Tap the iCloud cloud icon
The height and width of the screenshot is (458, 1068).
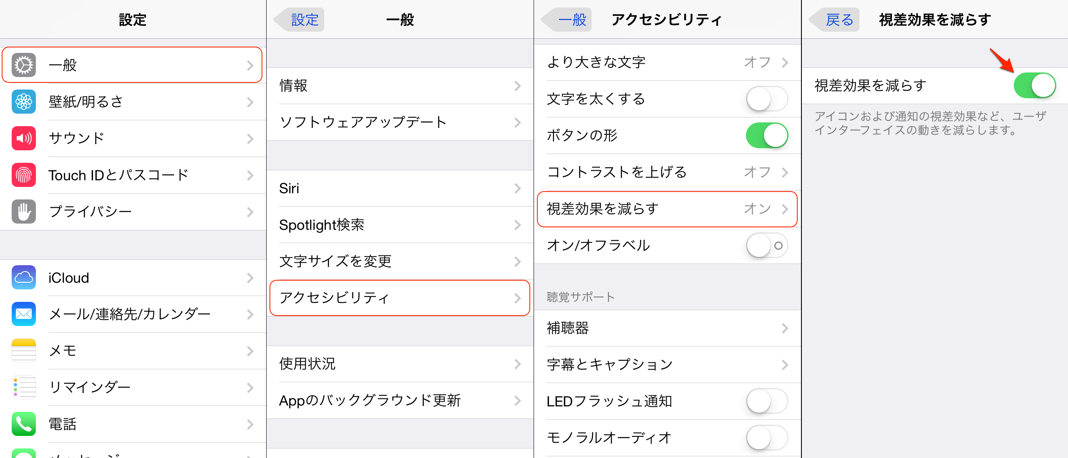(24, 277)
